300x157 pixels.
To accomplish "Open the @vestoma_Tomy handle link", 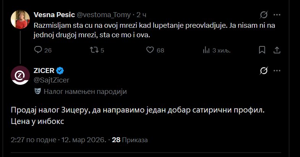I will click(x=104, y=15).
